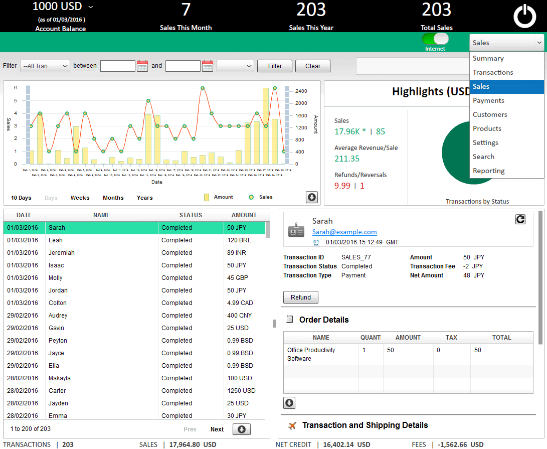Click the filter start date field

117,66
